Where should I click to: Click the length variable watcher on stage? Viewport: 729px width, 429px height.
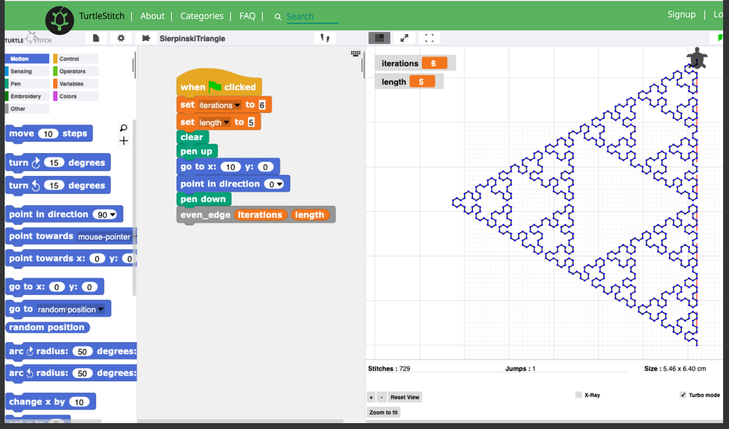[x=409, y=82]
